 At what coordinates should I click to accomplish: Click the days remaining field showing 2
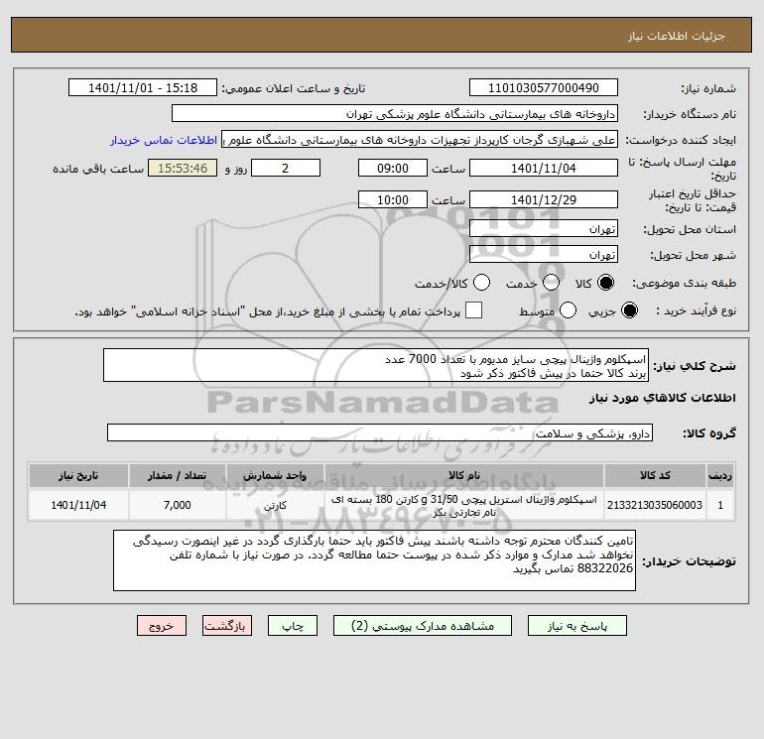[x=286, y=168]
